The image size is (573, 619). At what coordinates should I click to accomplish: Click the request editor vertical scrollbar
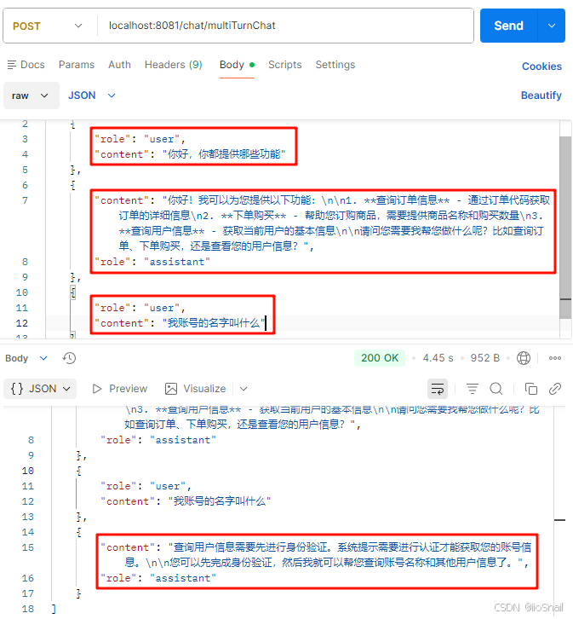tap(565, 227)
